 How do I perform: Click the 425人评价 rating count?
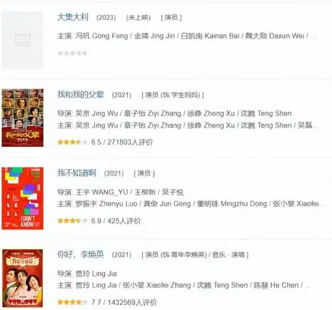click(x=124, y=221)
